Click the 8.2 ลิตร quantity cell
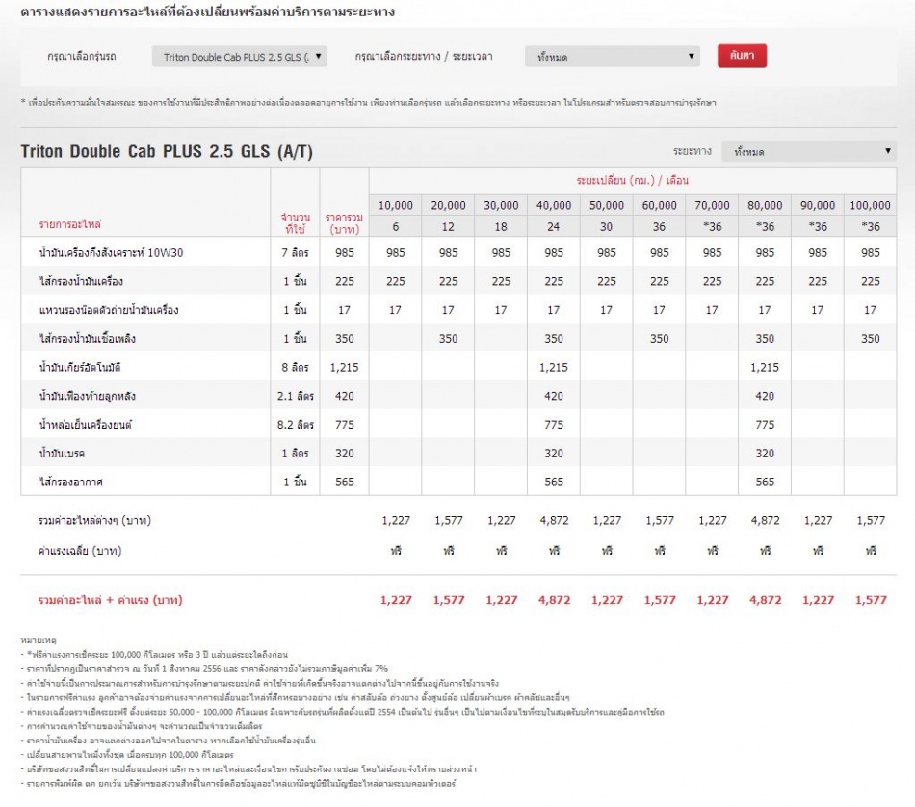Image resolution: width=915 pixels, height=807 pixels. click(x=296, y=425)
